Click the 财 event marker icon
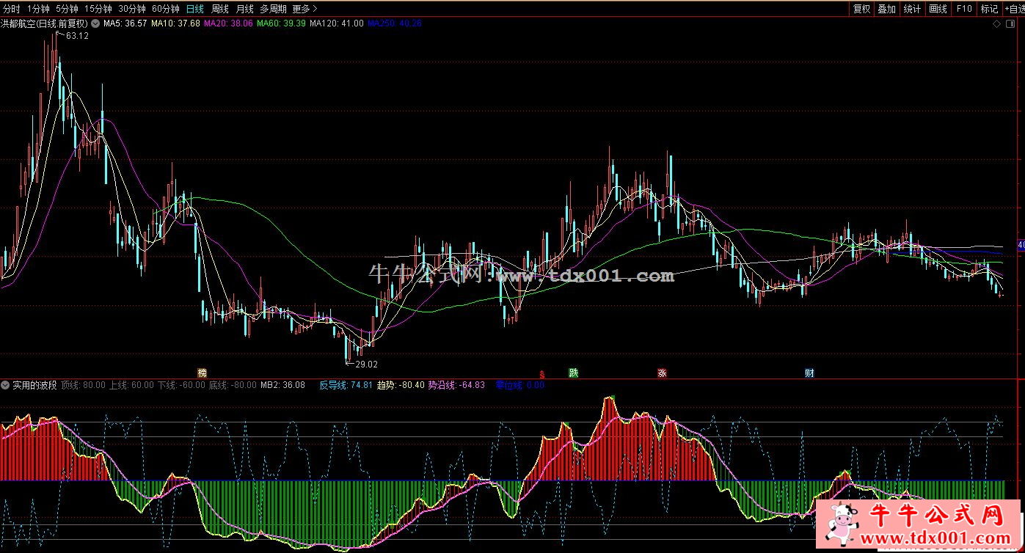 click(x=809, y=373)
